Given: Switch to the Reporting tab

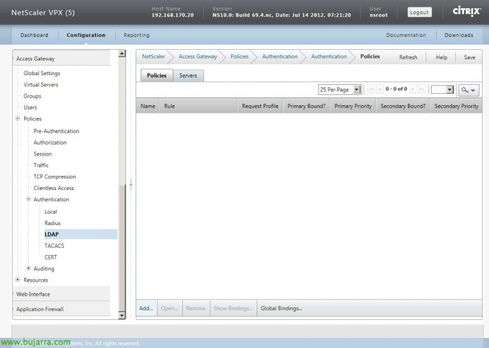Looking at the screenshot, I should click(x=137, y=35).
